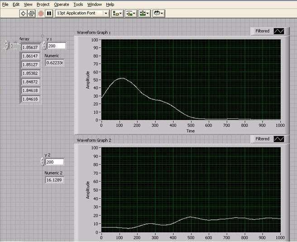This screenshot has height=242, width=297.
Task: Click the red Abort Execution button
Action: (41, 14)
